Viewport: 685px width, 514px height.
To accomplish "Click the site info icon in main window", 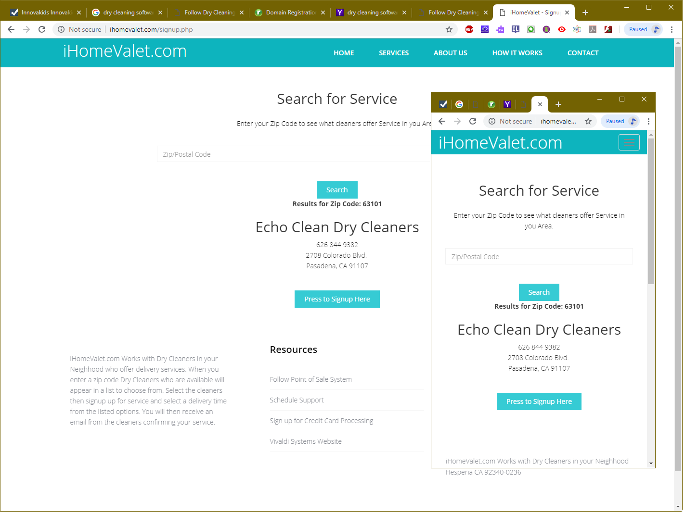I will [x=61, y=29].
